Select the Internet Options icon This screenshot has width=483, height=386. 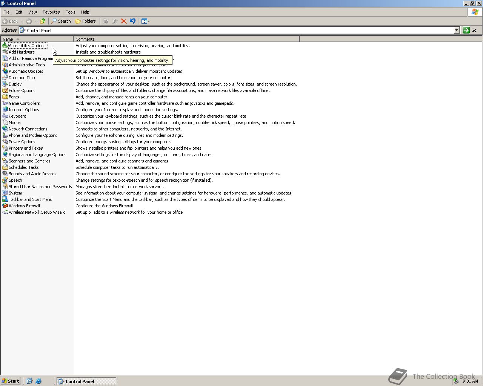(x=5, y=110)
